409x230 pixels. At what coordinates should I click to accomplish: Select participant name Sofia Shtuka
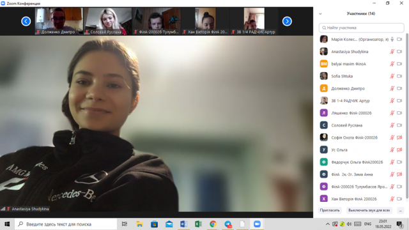click(x=342, y=76)
